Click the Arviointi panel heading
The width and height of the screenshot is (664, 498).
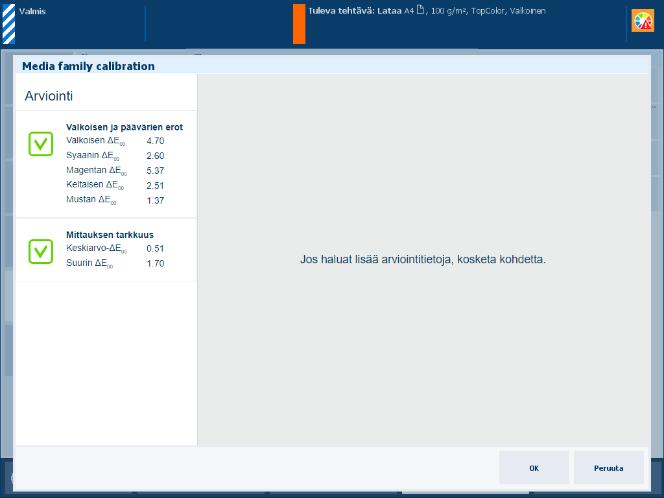coord(49,96)
